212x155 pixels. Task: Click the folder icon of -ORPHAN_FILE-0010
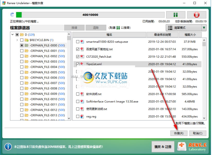coord(27,99)
